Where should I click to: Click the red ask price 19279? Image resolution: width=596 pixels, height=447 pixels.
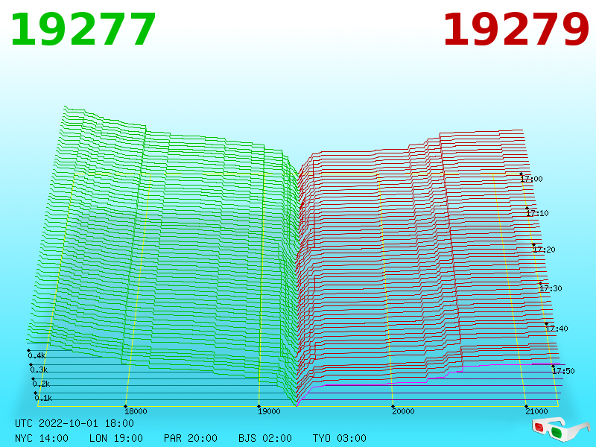[x=516, y=30]
